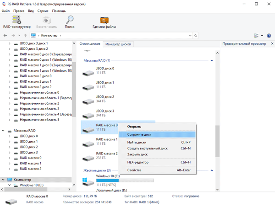Collapse the Жесткие диски (3) group

[212, 170]
